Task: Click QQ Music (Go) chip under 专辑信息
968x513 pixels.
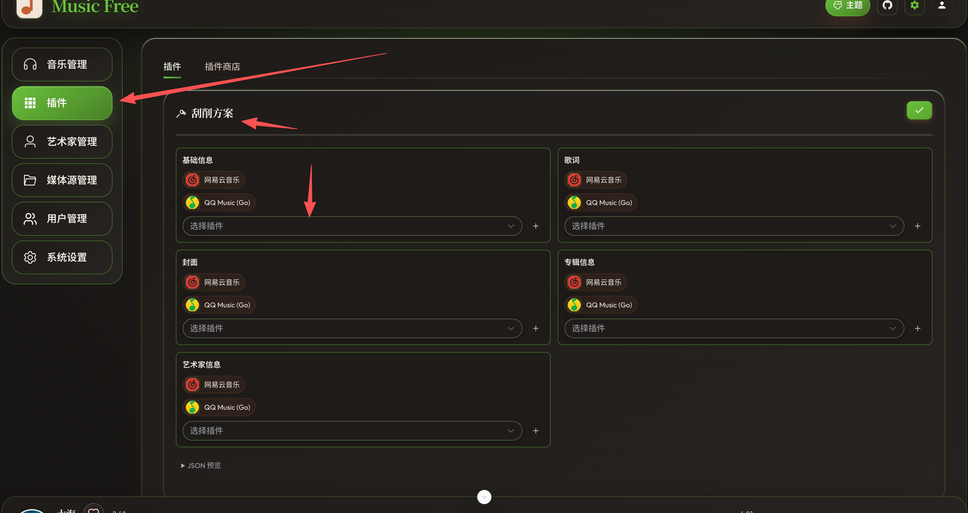Action: tap(601, 305)
